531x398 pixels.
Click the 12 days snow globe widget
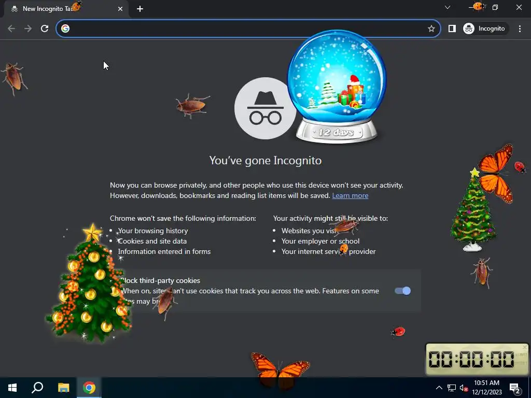click(x=336, y=87)
